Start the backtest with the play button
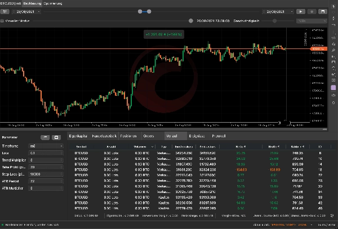Image resolution: width=338 pixels, height=229 pixels. (x=301, y=12)
